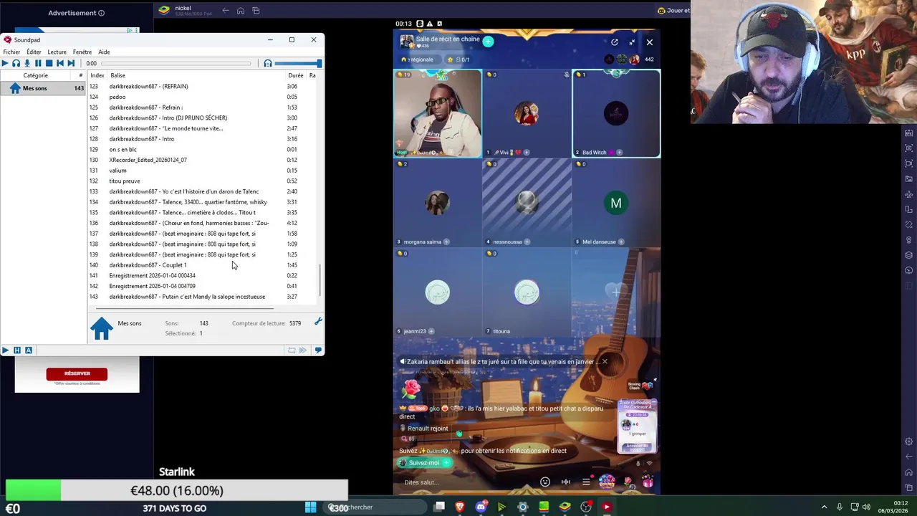917x516 pixels.
Task: Toggle the H hotkeys icon in Soundpad
Action: [x=17, y=350]
